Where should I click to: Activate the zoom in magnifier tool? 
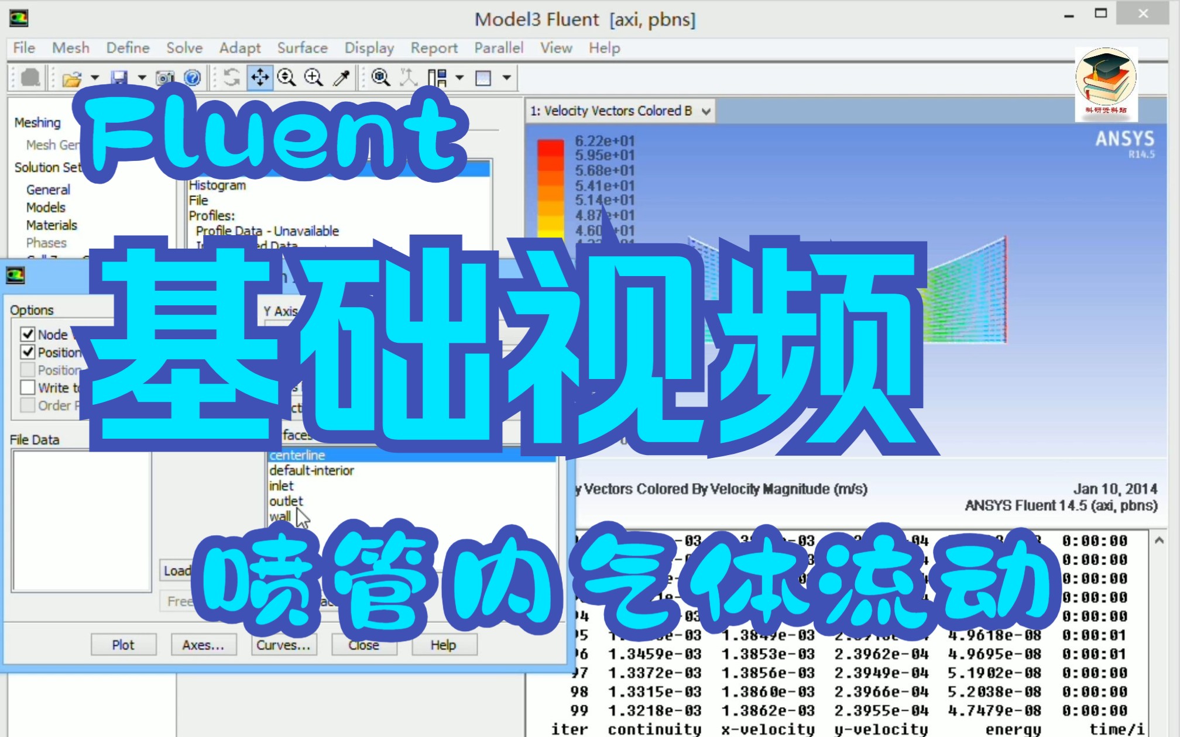(314, 77)
